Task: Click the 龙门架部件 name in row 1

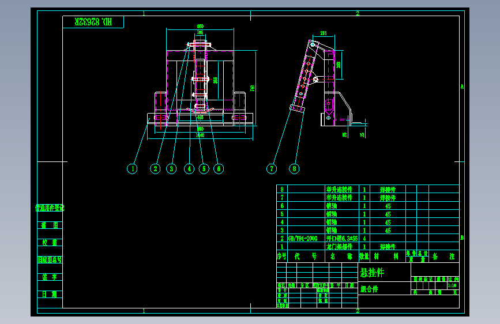Action: click(x=339, y=247)
